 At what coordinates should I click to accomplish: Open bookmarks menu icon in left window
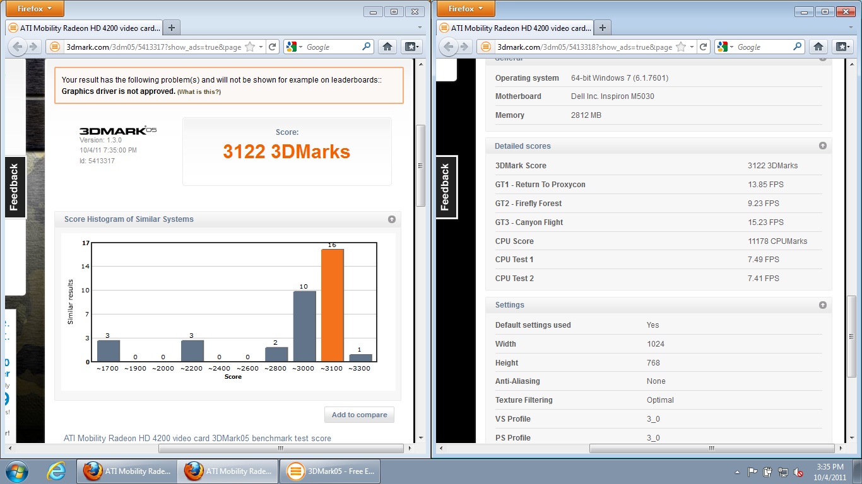(x=411, y=47)
